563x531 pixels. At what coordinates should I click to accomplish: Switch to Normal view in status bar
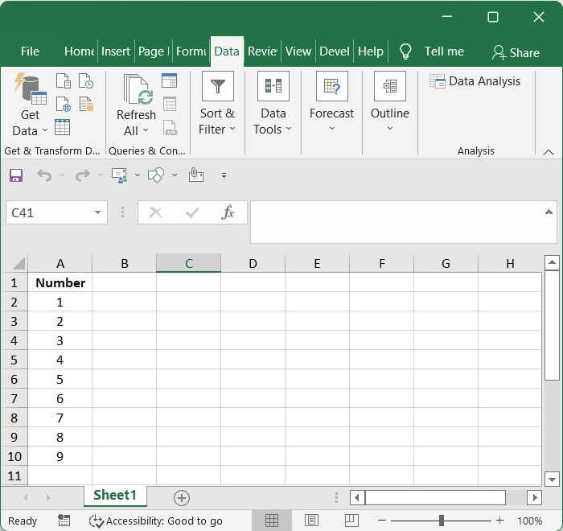[272, 521]
